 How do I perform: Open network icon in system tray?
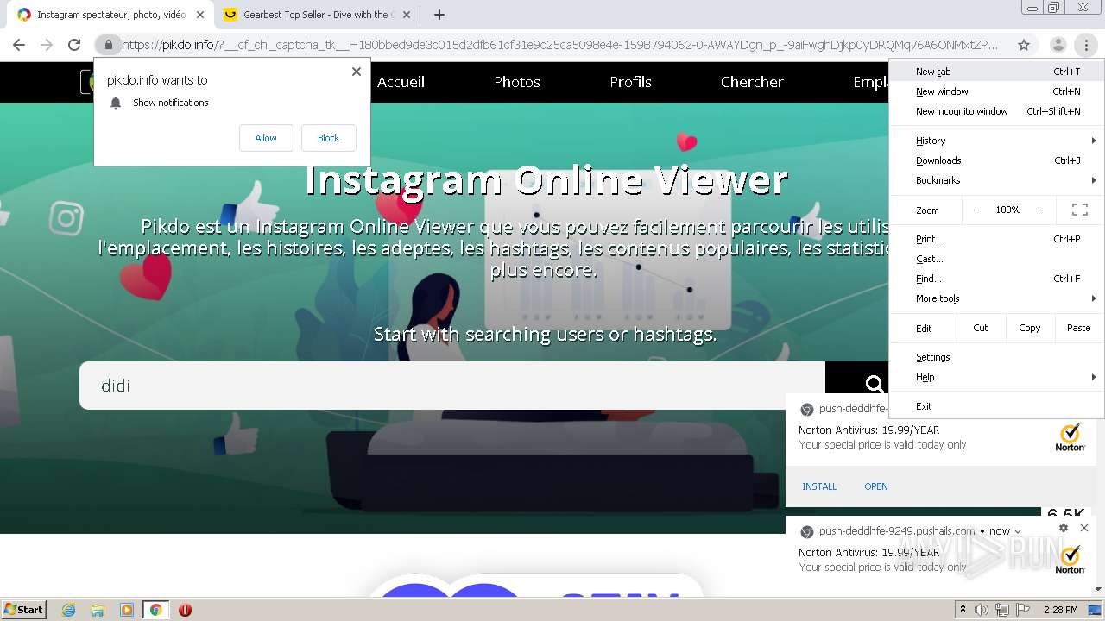pyautogui.click(x=1003, y=610)
